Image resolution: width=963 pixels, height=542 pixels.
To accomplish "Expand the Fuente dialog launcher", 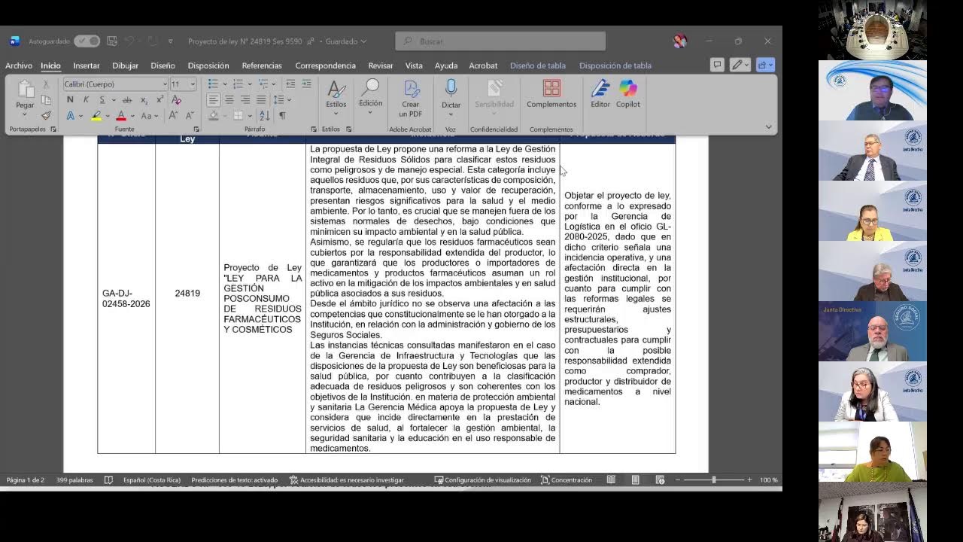I will (x=196, y=129).
